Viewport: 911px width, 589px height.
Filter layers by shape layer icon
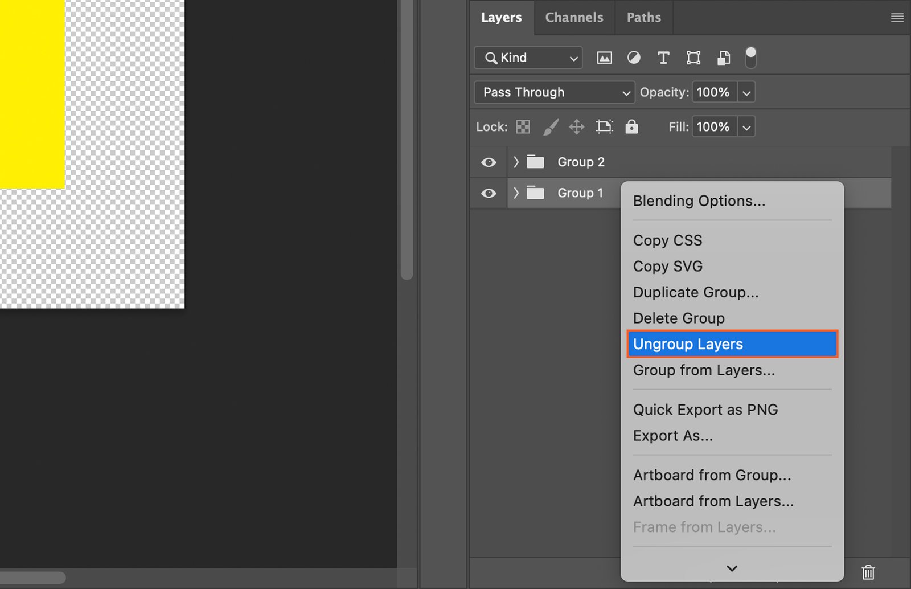(693, 58)
